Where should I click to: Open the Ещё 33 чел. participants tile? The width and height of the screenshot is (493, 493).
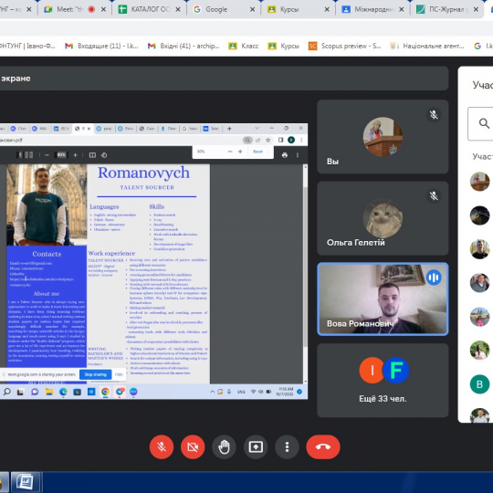coord(383,380)
